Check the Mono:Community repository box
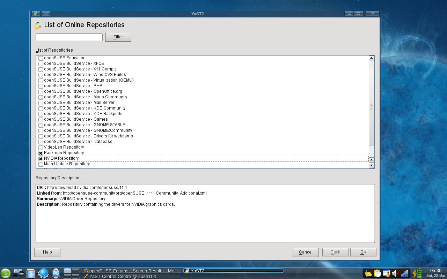 (x=41, y=97)
